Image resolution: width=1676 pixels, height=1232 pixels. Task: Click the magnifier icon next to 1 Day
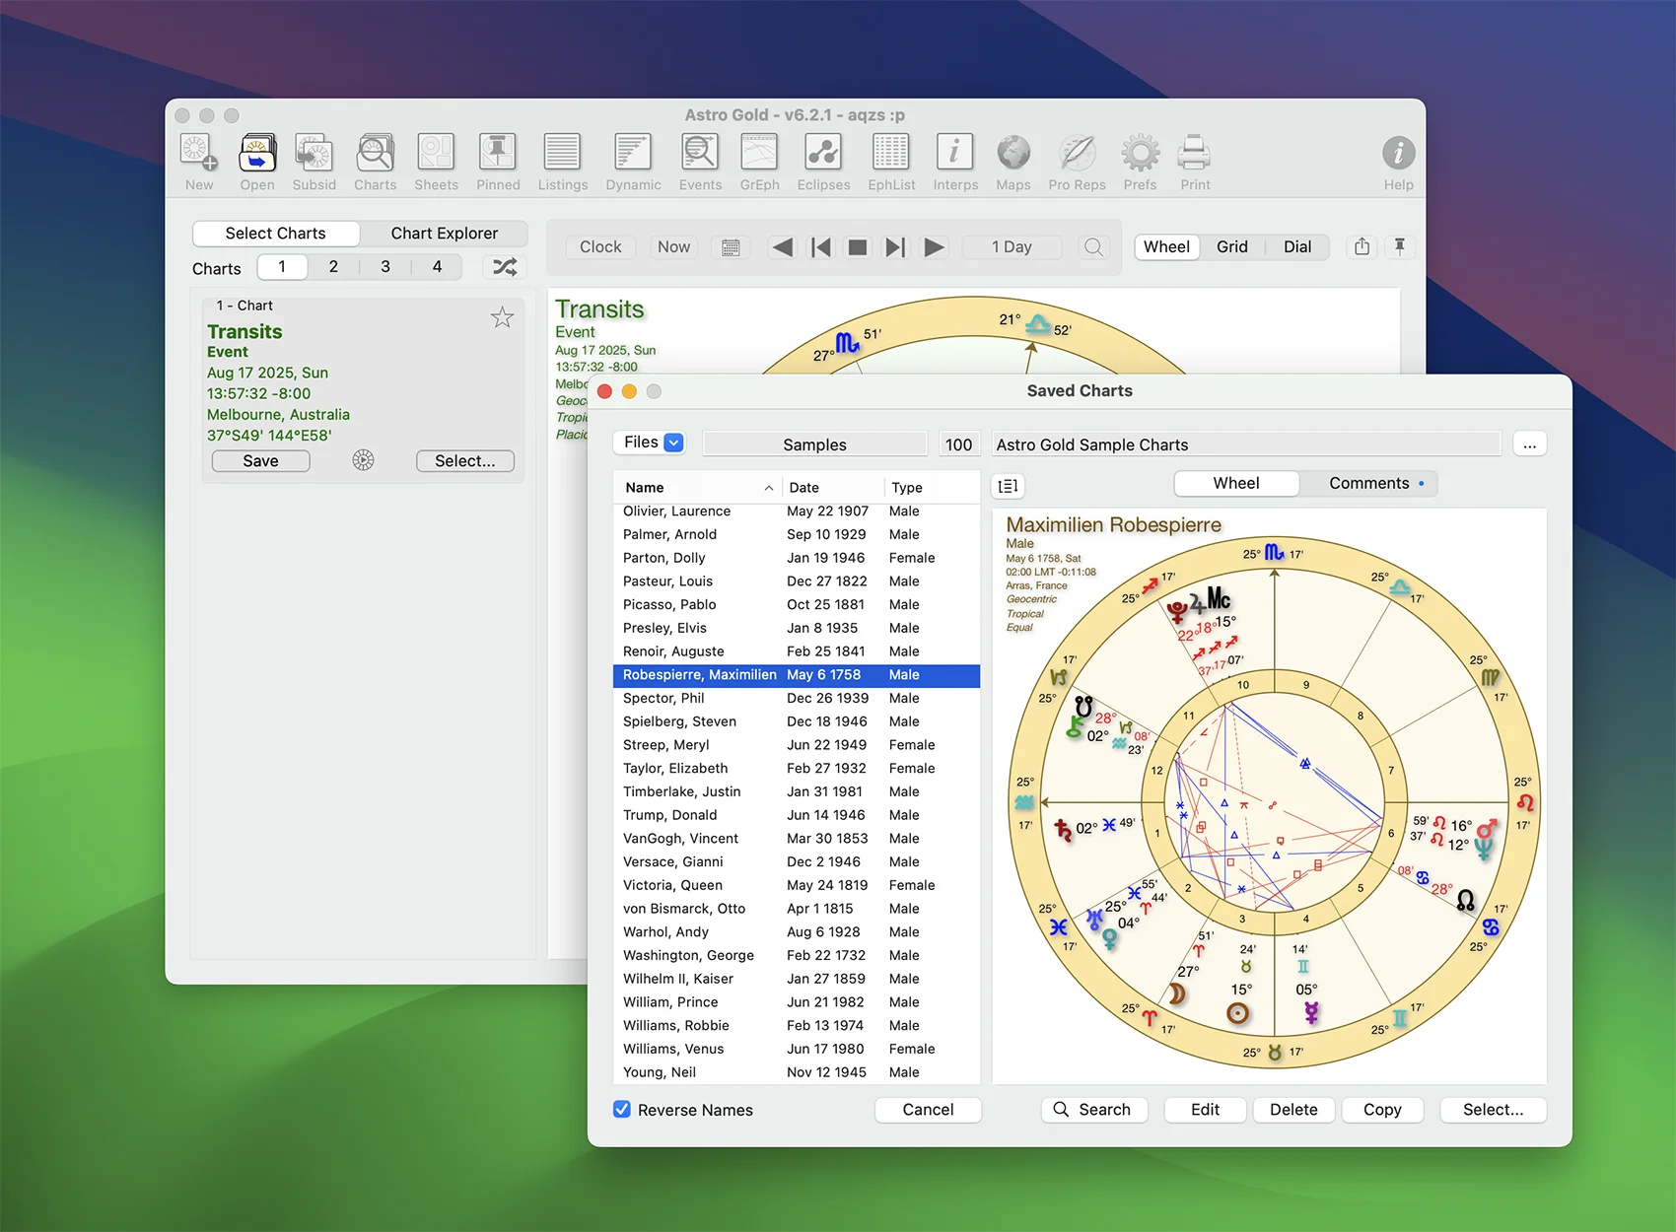[1093, 247]
